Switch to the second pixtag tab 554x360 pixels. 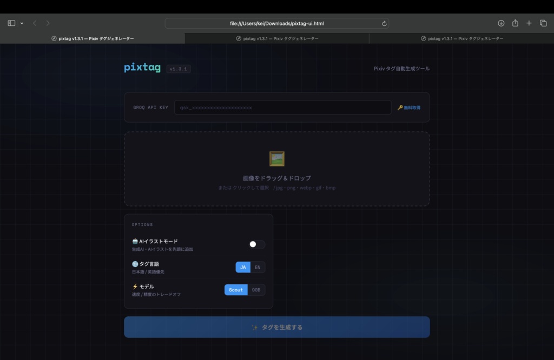276,38
